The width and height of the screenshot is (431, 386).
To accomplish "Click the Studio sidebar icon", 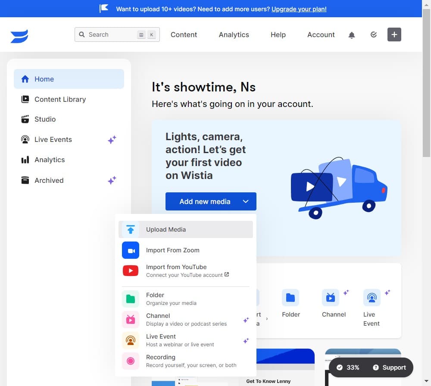I will 25,119.
